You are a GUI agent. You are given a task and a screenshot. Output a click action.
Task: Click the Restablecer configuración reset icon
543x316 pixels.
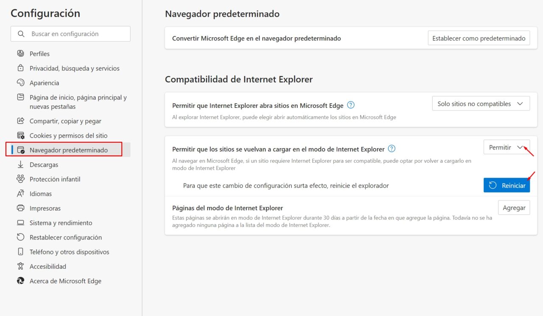(20, 237)
